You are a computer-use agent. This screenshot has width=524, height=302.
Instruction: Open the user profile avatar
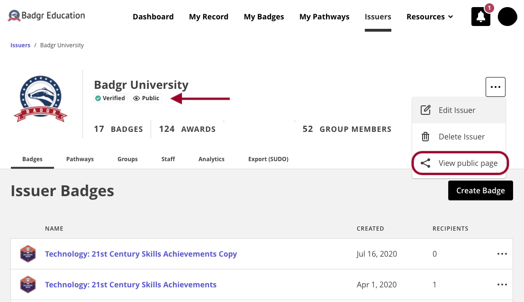pos(507,17)
